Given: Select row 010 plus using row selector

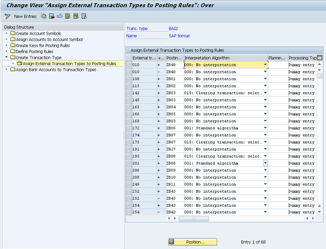Looking at the screenshot, I should (x=129, y=65).
